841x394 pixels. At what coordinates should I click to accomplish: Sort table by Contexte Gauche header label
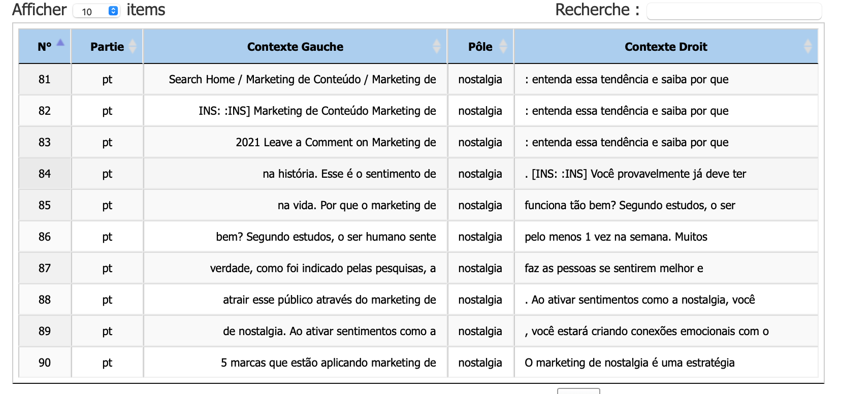[295, 47]
